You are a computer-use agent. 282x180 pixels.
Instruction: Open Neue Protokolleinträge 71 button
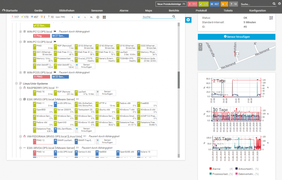click(x=170, y=4)
